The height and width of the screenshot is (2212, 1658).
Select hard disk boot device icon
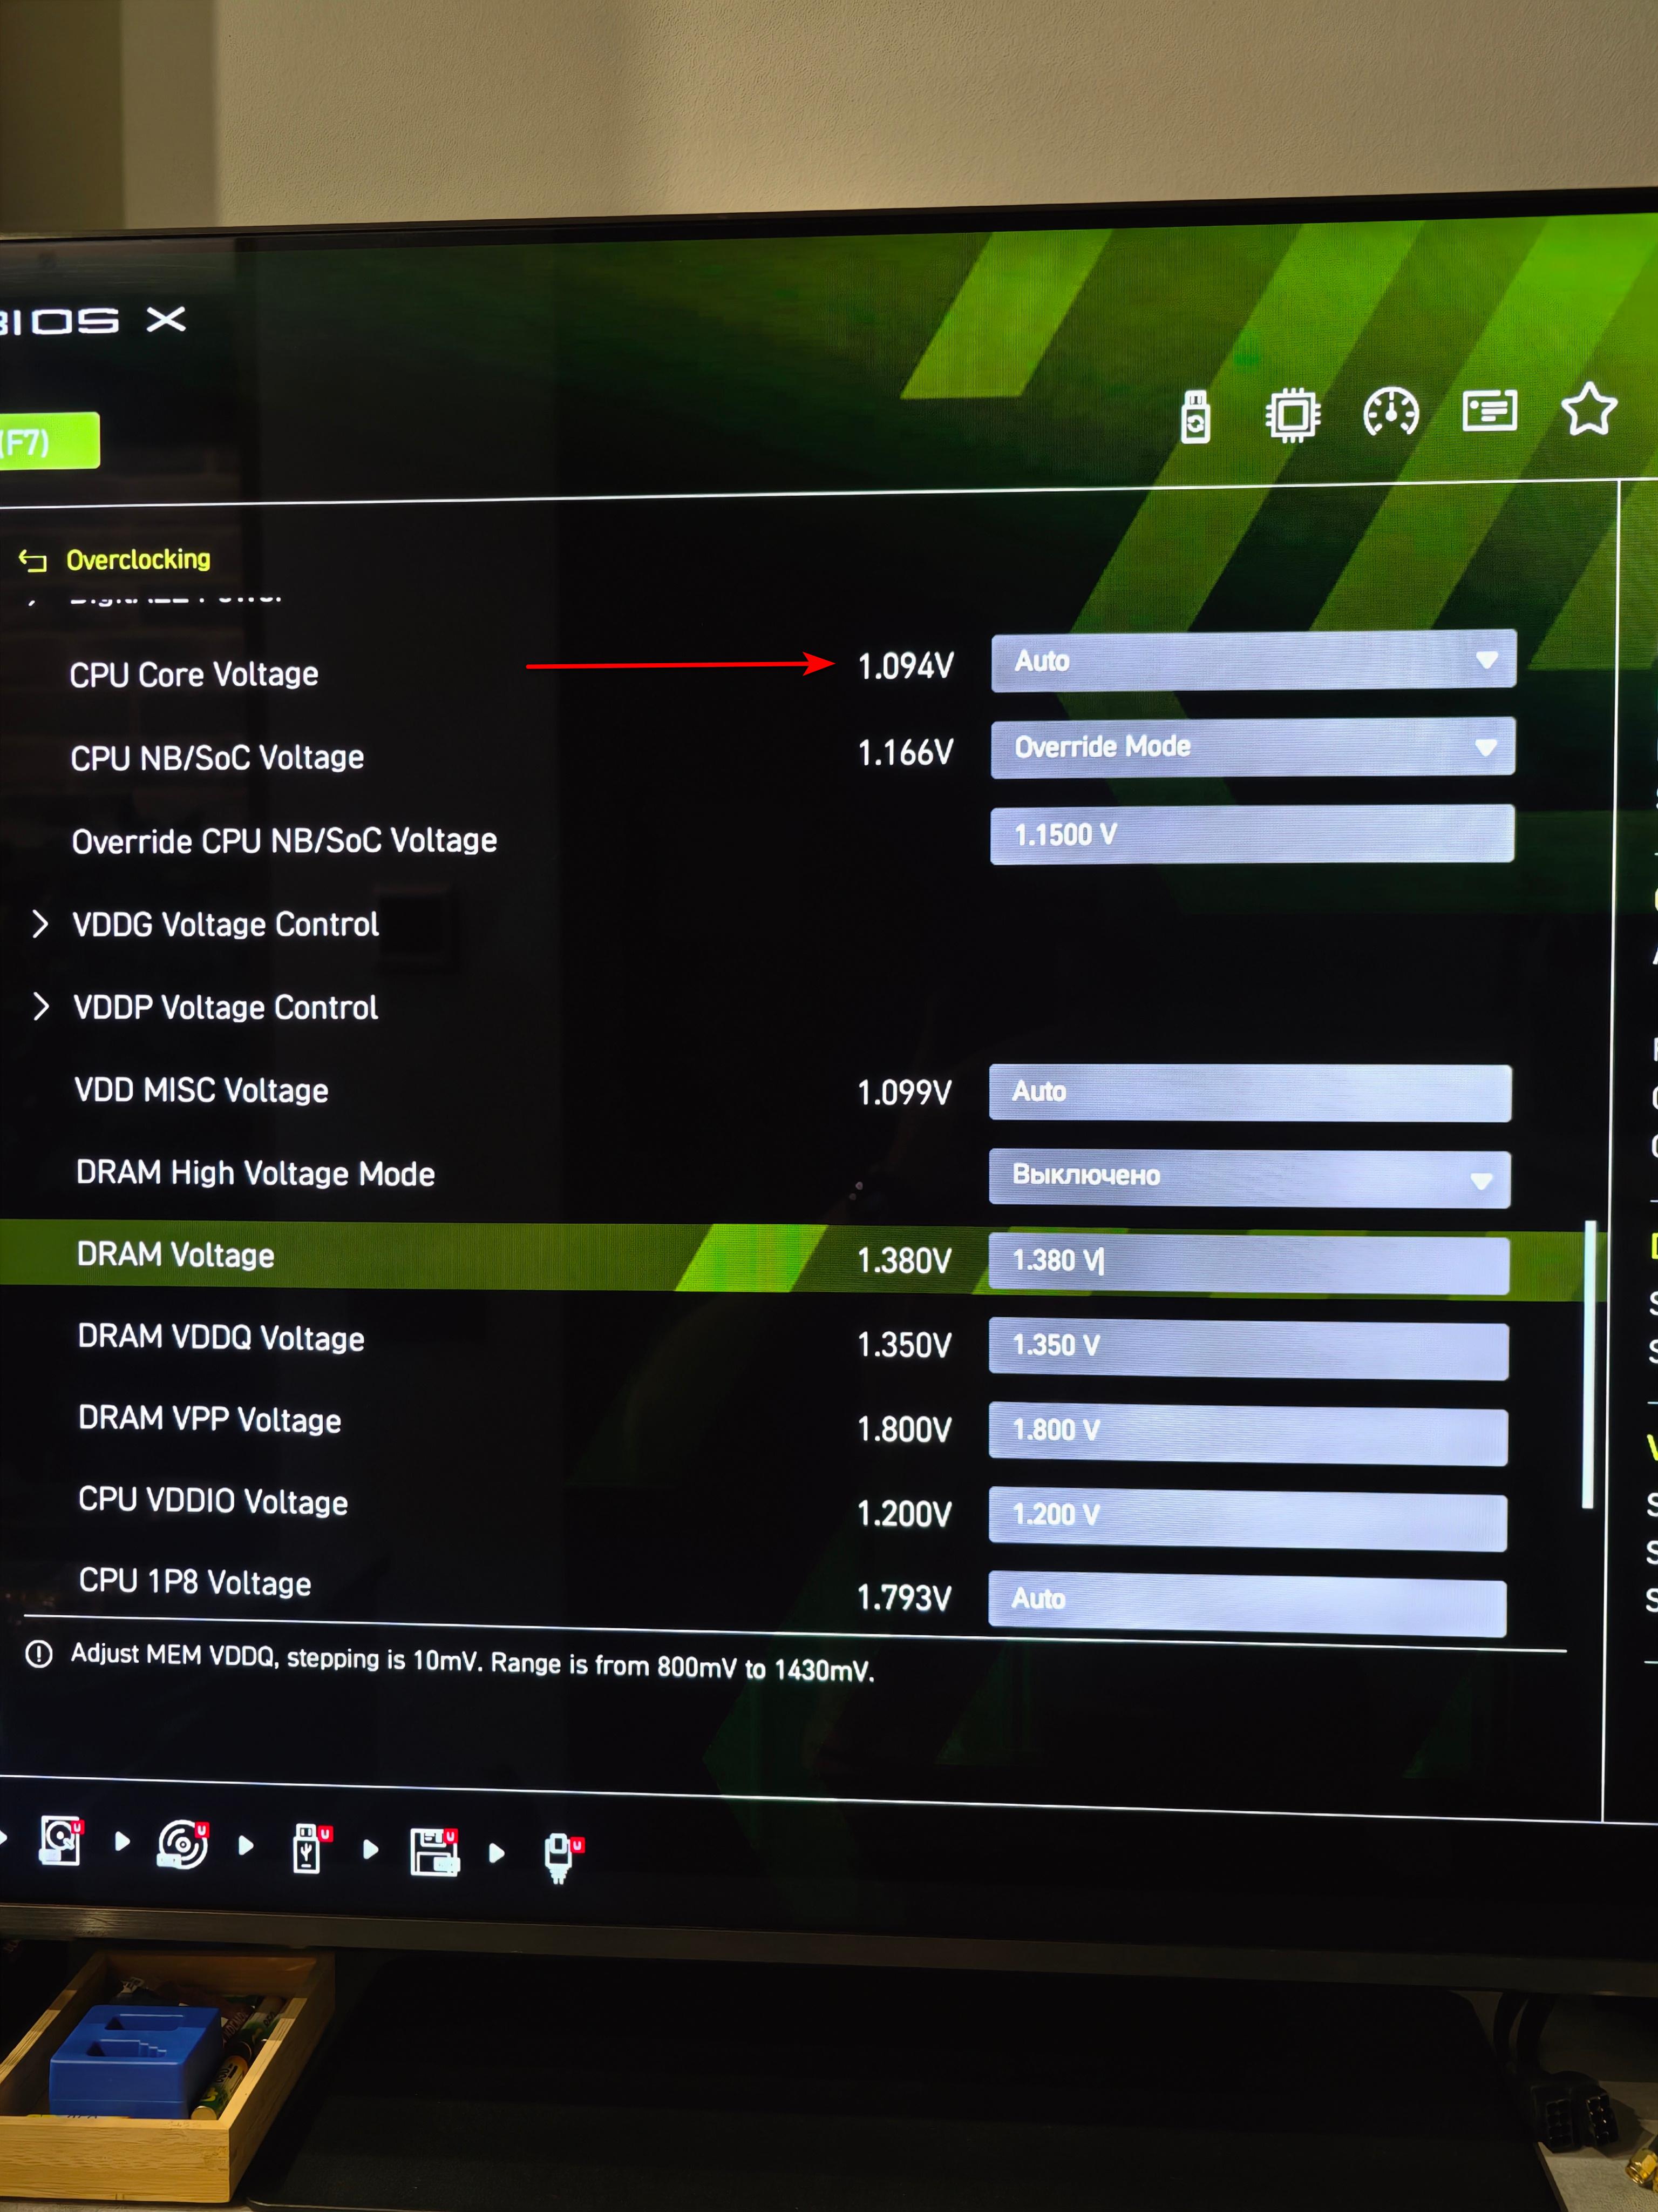[60, 1841]
